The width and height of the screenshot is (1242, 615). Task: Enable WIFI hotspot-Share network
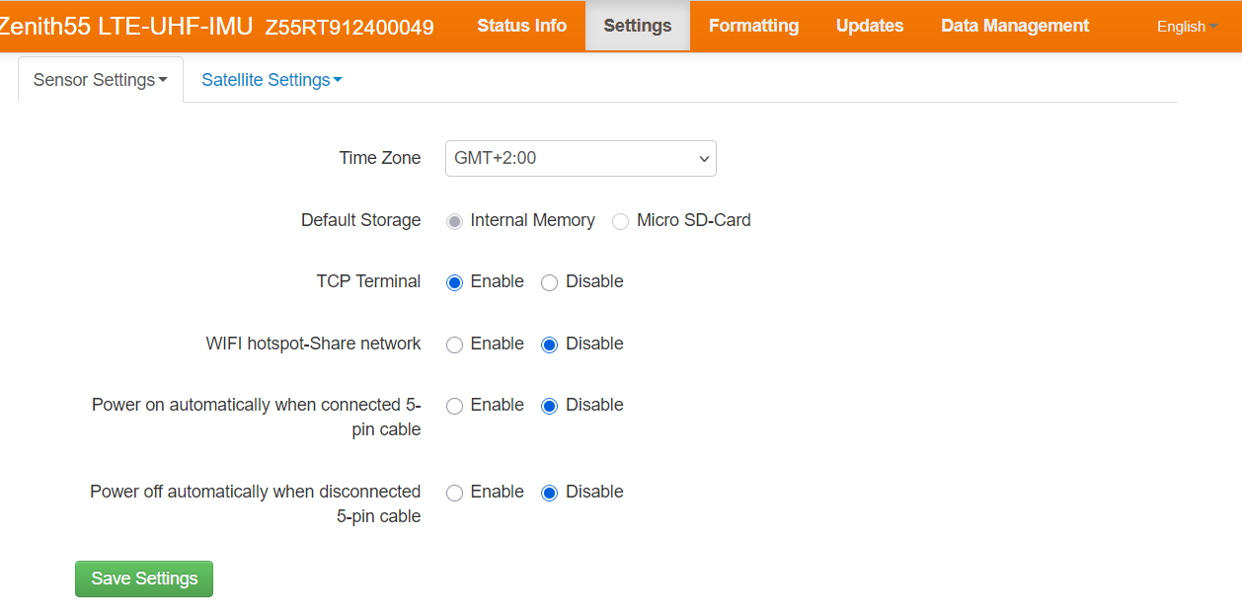pyautogui.click(x=454, y=345)
